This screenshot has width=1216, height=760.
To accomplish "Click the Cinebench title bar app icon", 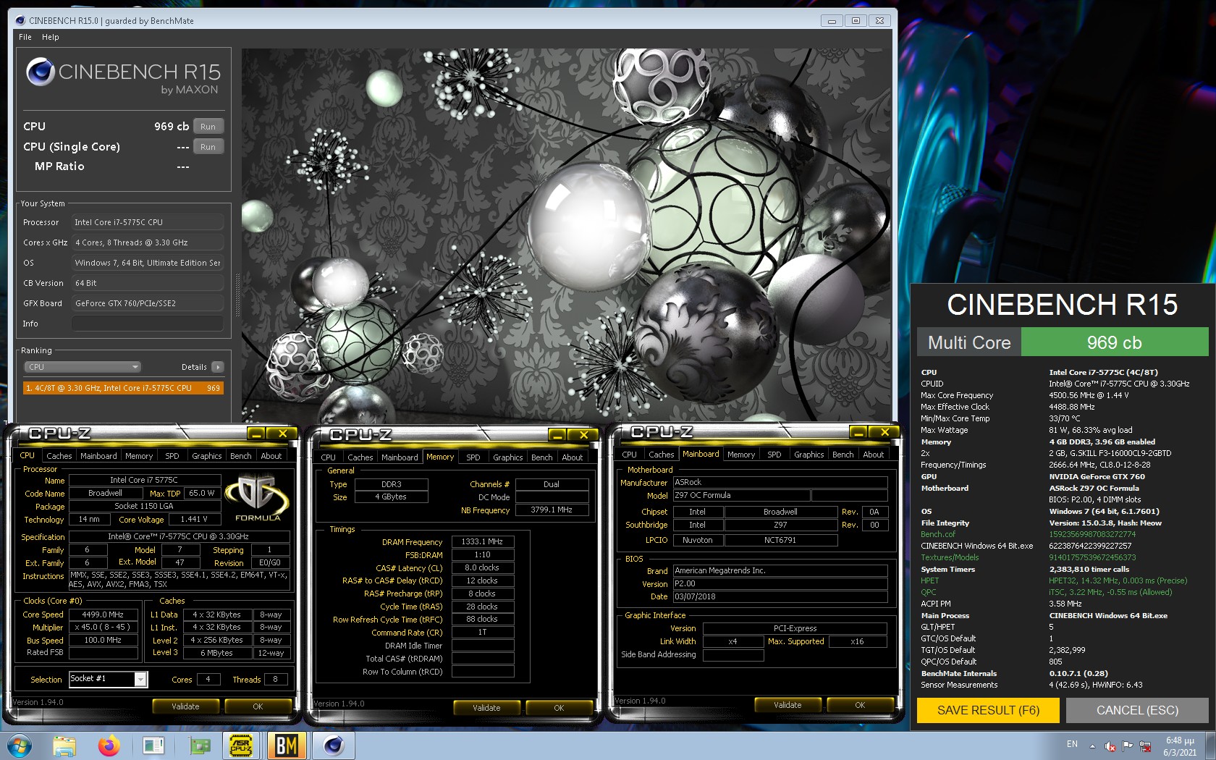I will coord(19,20).
